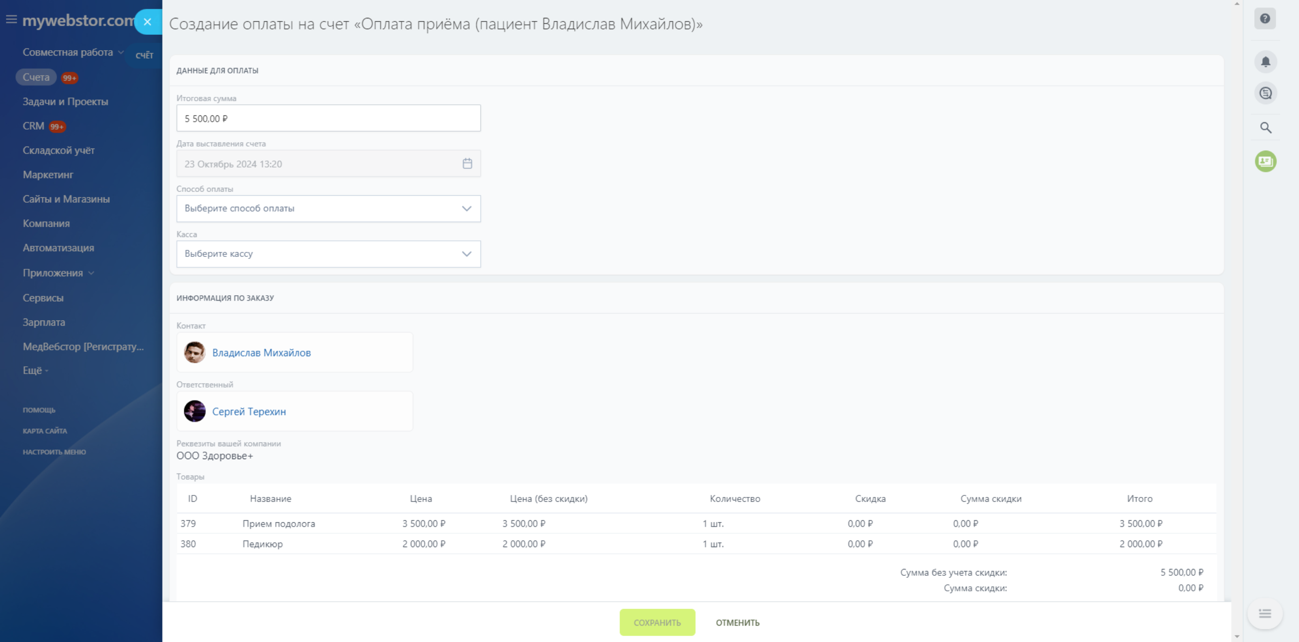The height and width of the screenshot is (642, 1299).
Task: Click calendar icon in invoice date field
Action: coord(467,163)
